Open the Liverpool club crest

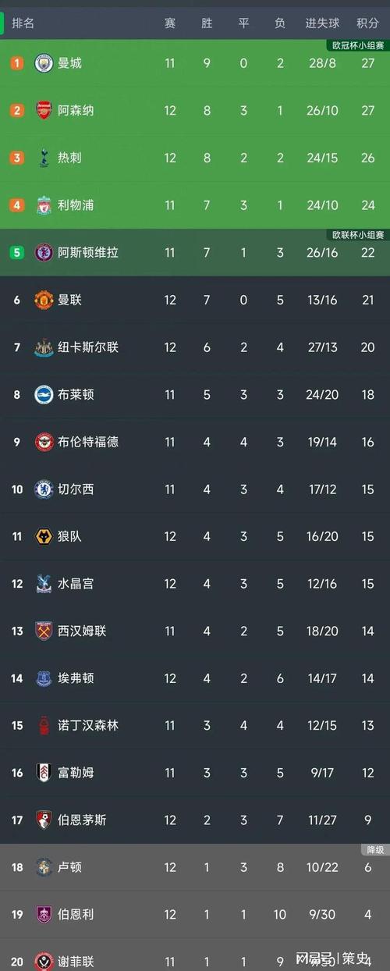44,205
